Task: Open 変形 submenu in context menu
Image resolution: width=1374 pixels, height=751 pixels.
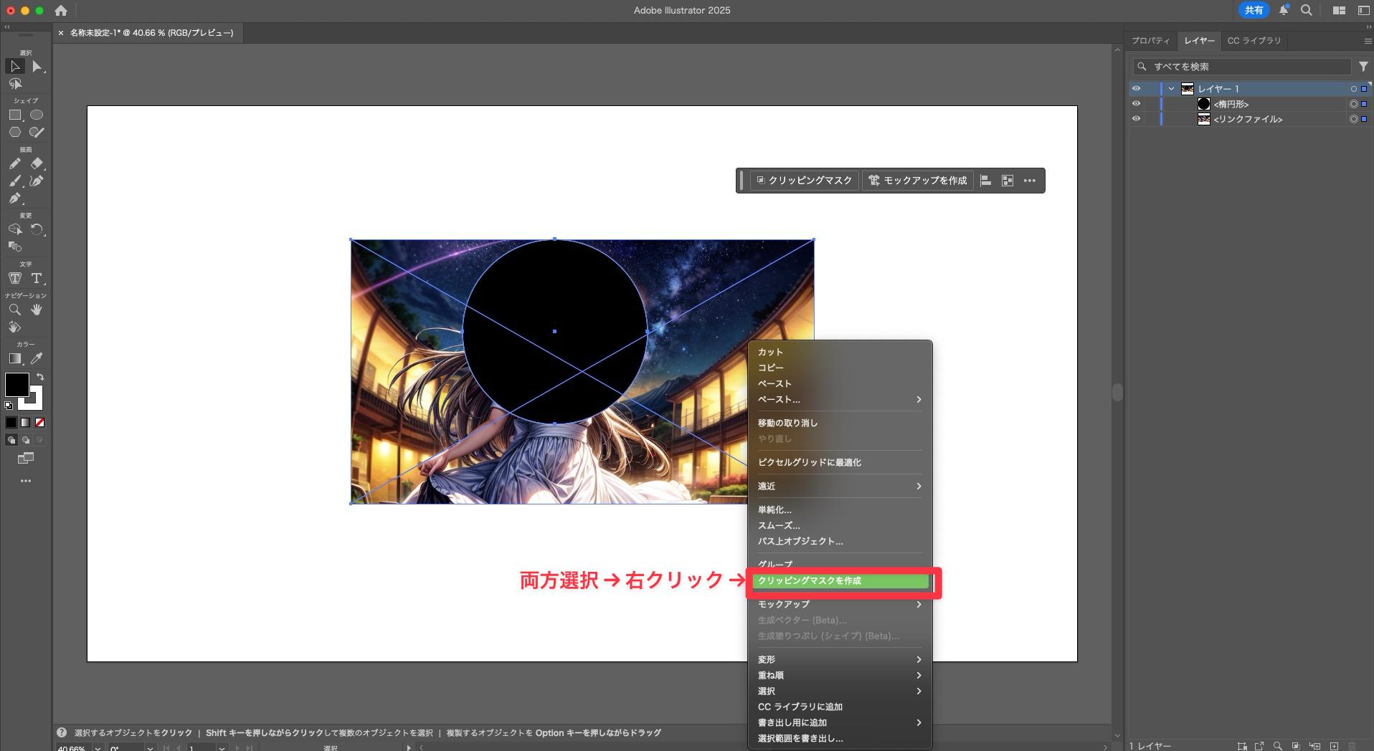Action: coord(840,659)
